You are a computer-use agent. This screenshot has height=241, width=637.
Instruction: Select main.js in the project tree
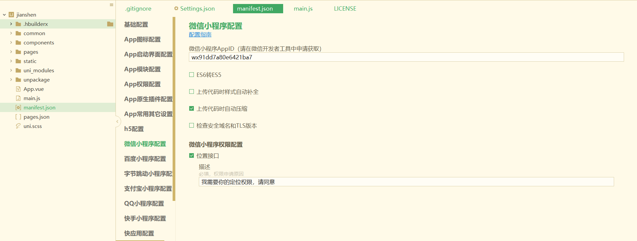pyautogui.click(x=32, y=98)
